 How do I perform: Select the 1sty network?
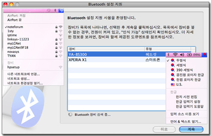pyautogui.click(x=33, y=31)
